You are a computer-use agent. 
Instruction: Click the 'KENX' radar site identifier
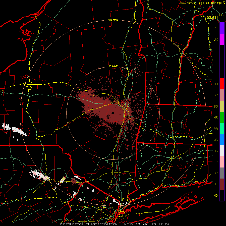(129, 224)
